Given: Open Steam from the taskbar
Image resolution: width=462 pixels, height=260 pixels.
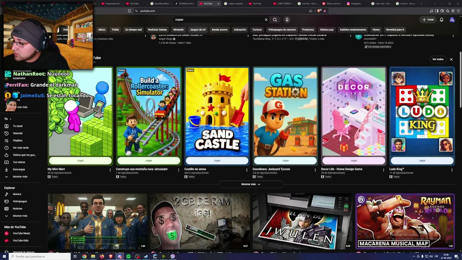Looking at the screenshot, I should point(146,256).
